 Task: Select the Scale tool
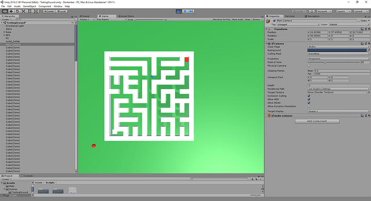(x=23, y=11)
